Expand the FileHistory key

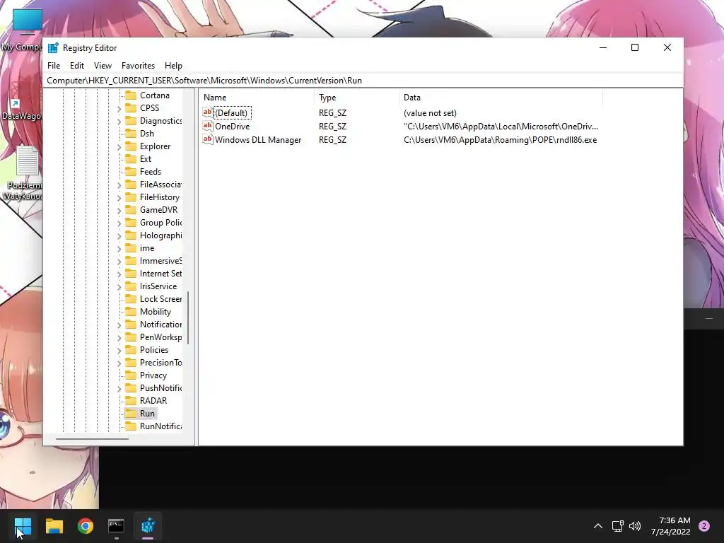[x=119, y=198]
